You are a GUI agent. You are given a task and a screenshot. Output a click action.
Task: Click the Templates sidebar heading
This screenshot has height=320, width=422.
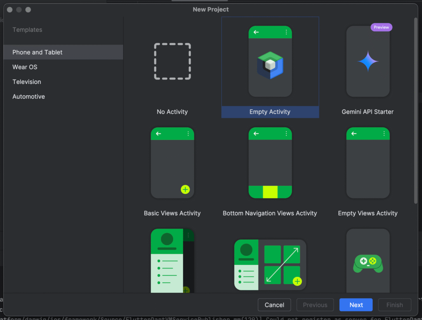[27, 30]
